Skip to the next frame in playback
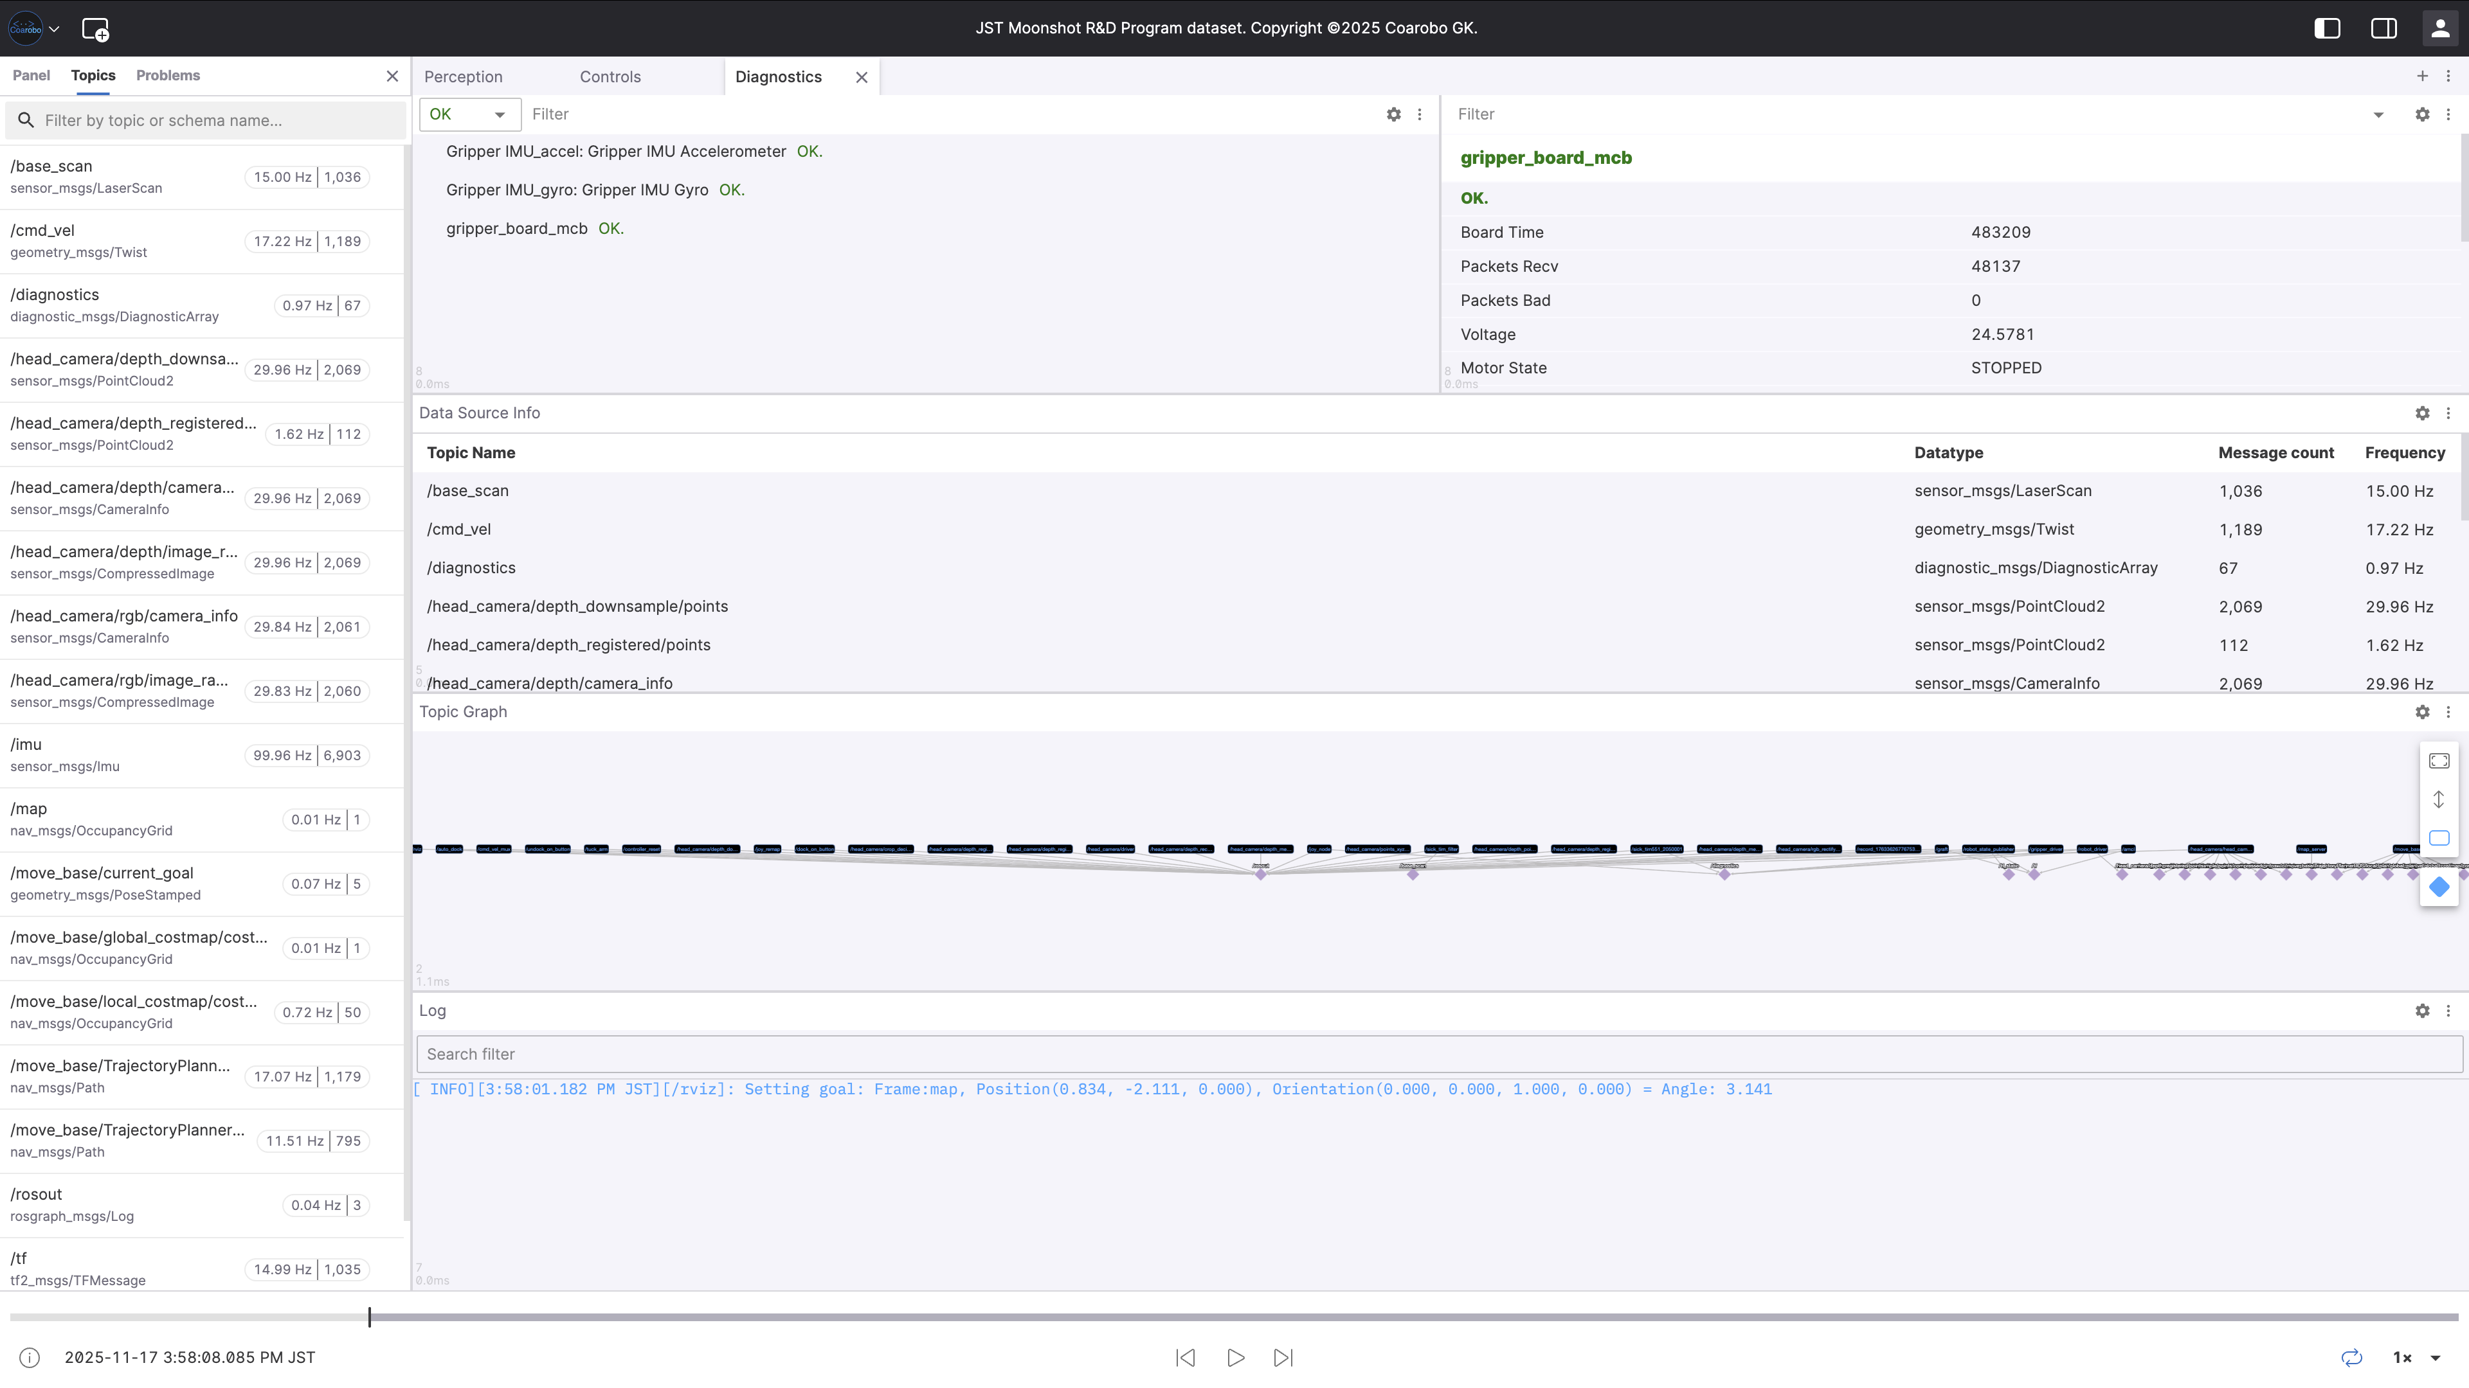This screenshot has height=1388, width=2469. 1283,1357
